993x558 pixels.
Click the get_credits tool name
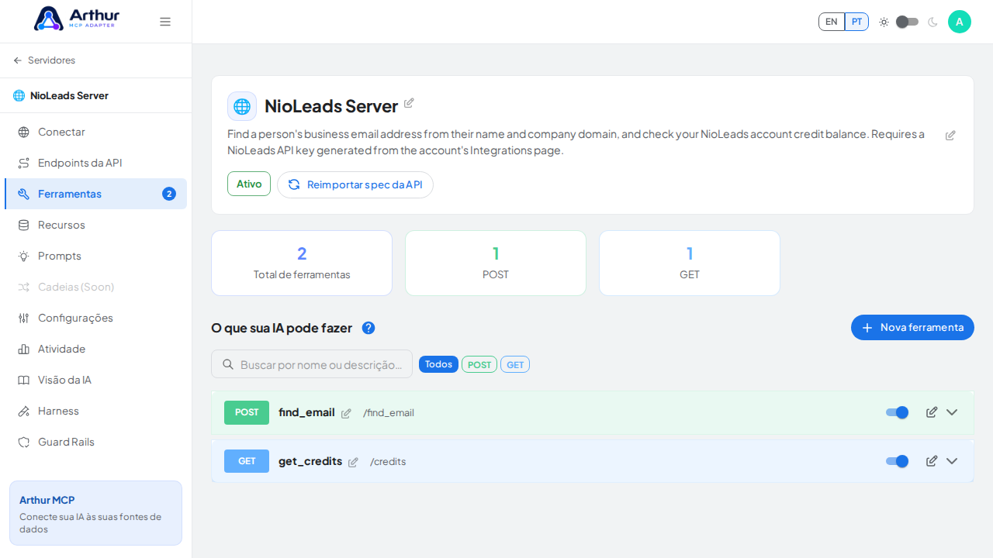pyautogui.click(x=310, y=461)
